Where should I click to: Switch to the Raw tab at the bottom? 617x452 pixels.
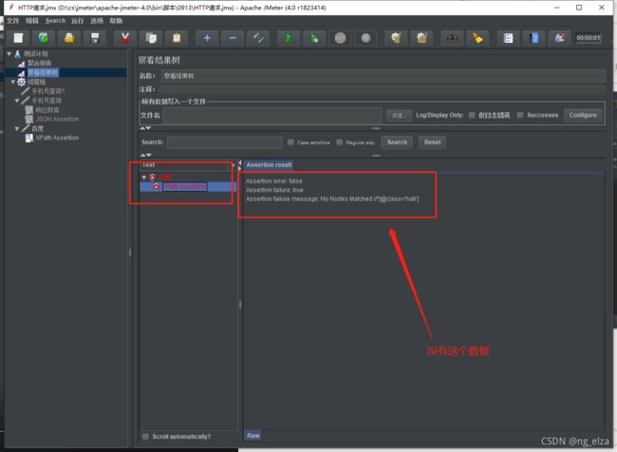(253, 436)
